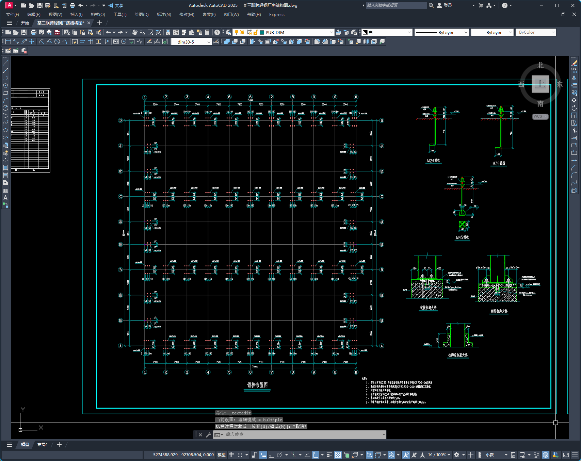Toggle object snap tracking in status bar

coord(307,455)
